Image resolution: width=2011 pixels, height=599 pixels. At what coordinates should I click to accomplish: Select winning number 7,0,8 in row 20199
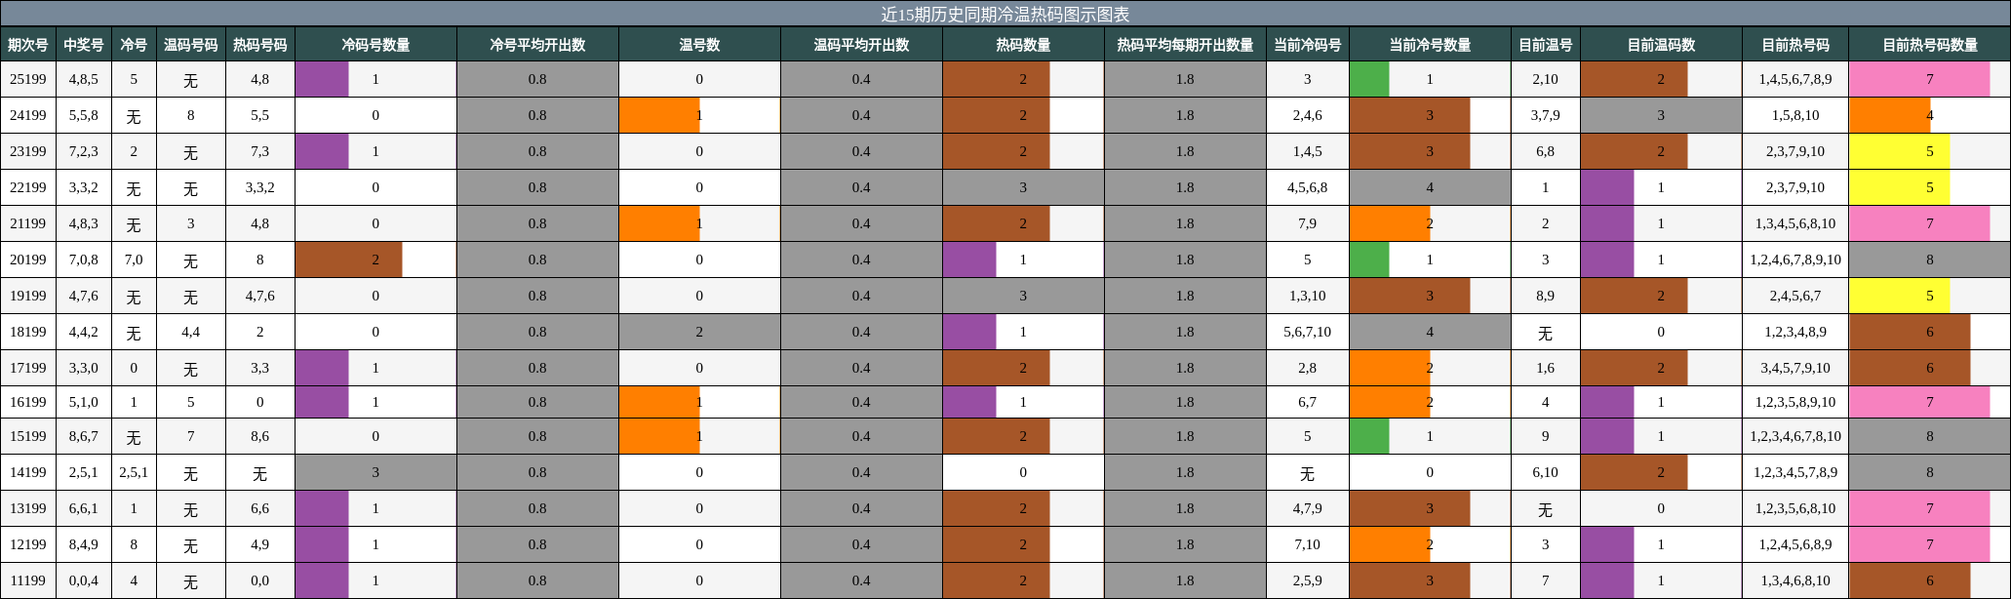(x=84, y=260)
